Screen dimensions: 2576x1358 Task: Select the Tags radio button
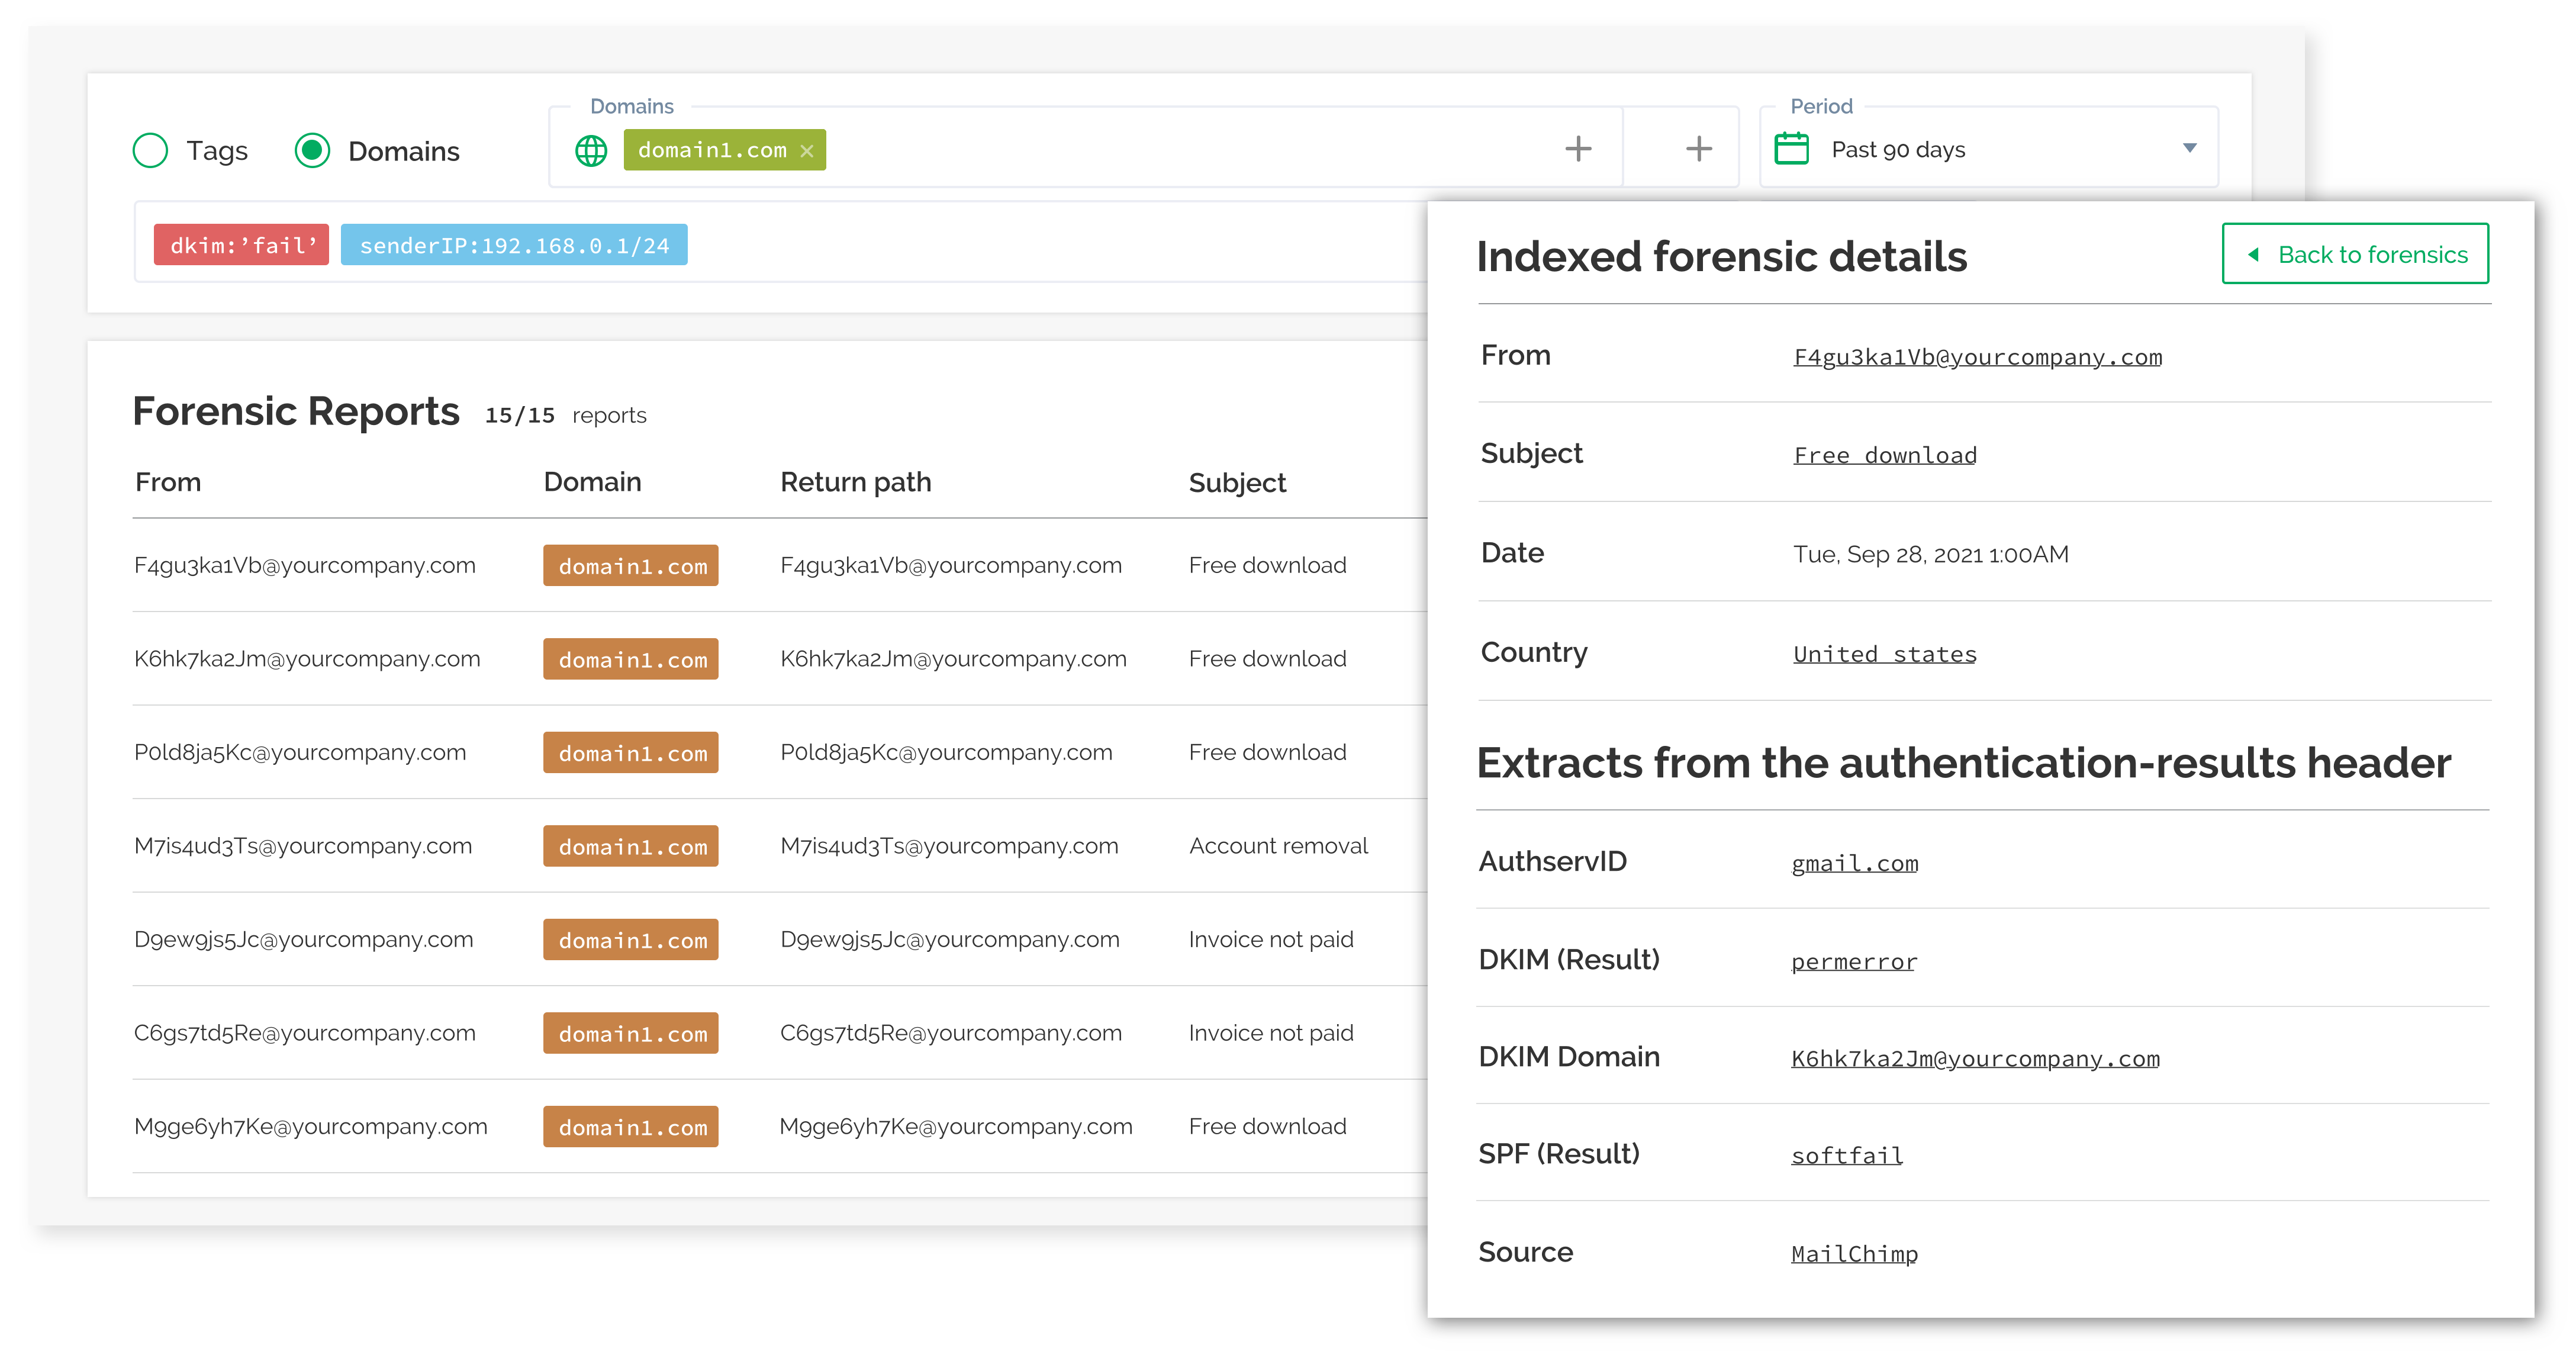click(x=151, y=151)
